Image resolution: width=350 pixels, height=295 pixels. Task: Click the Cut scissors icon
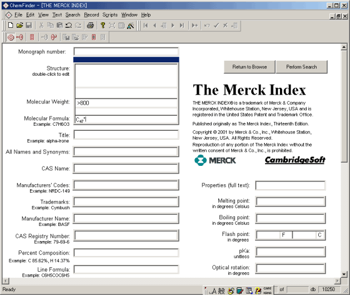[x=41, y=25]
